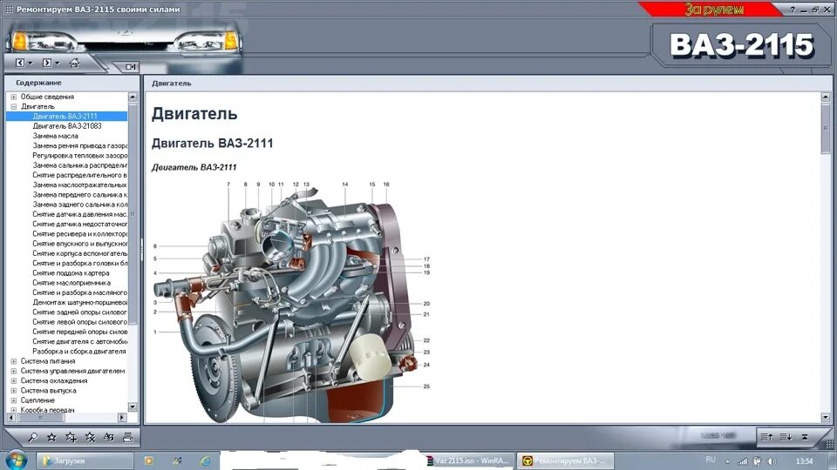Click the contents tree horizontal scrollbar right arrow

click(x=122, y=418)
